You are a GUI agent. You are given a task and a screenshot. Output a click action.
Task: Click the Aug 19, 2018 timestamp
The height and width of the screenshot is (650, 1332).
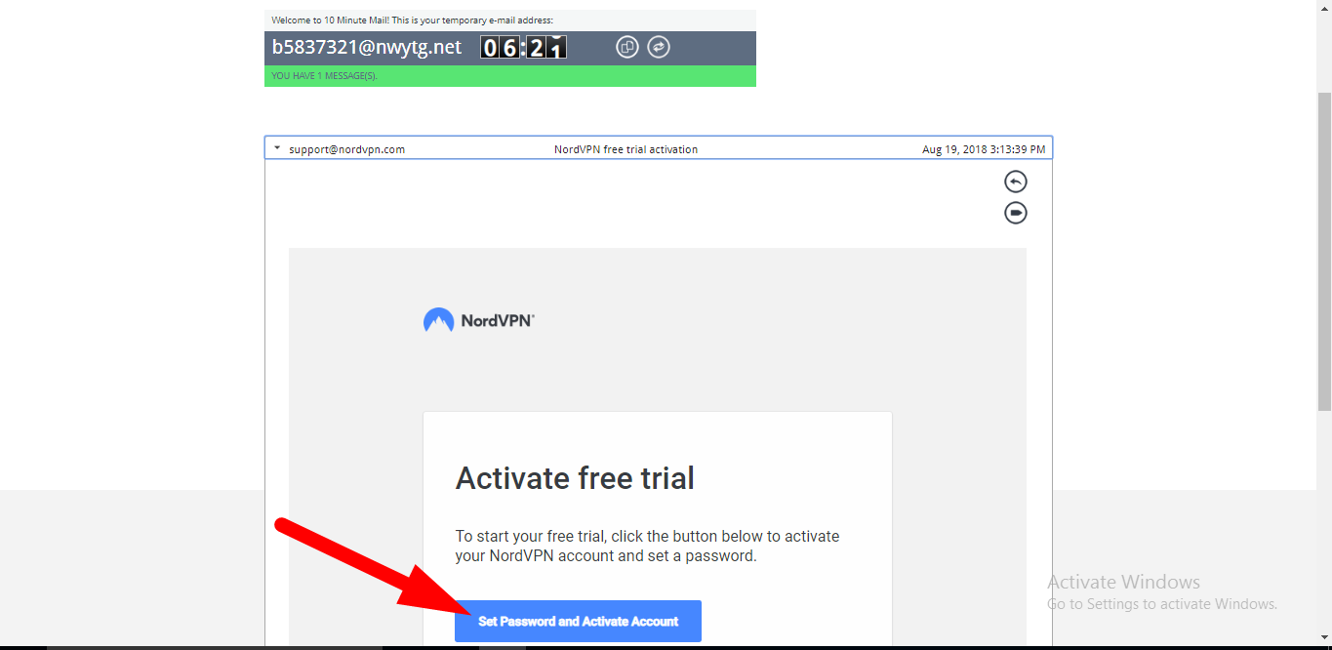point(984,149)
